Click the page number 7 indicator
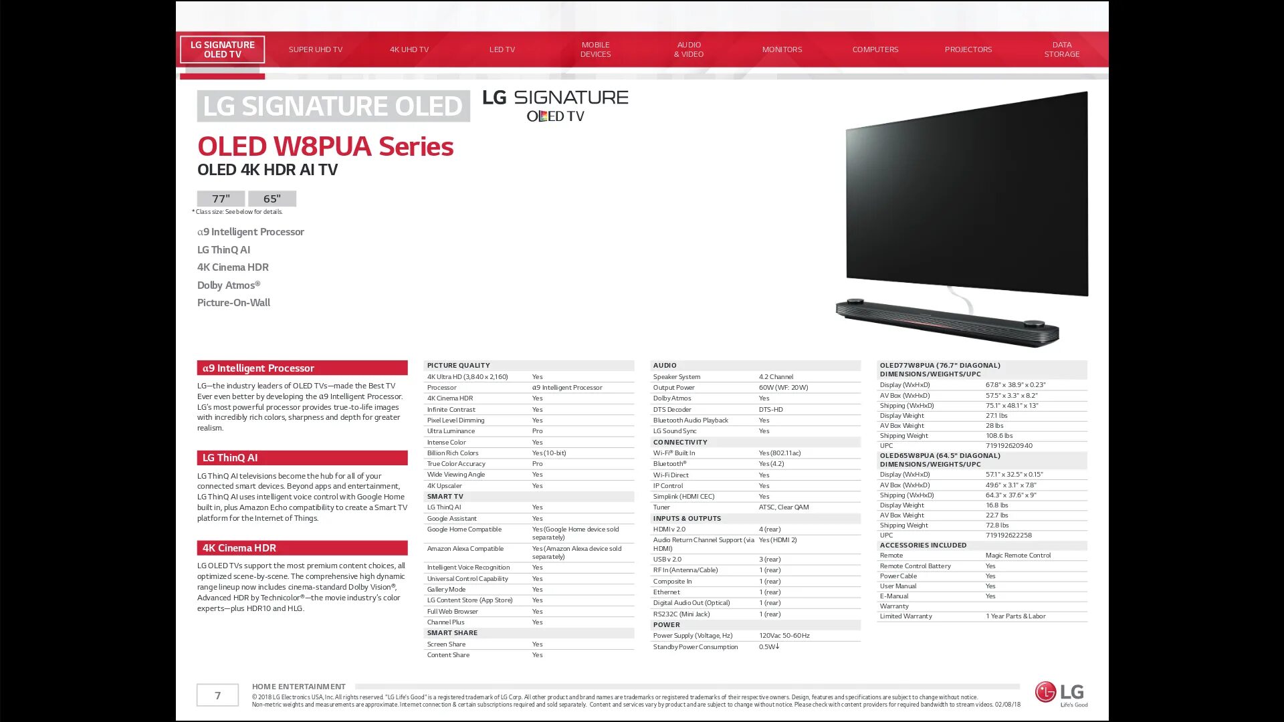 pos(217,695)
